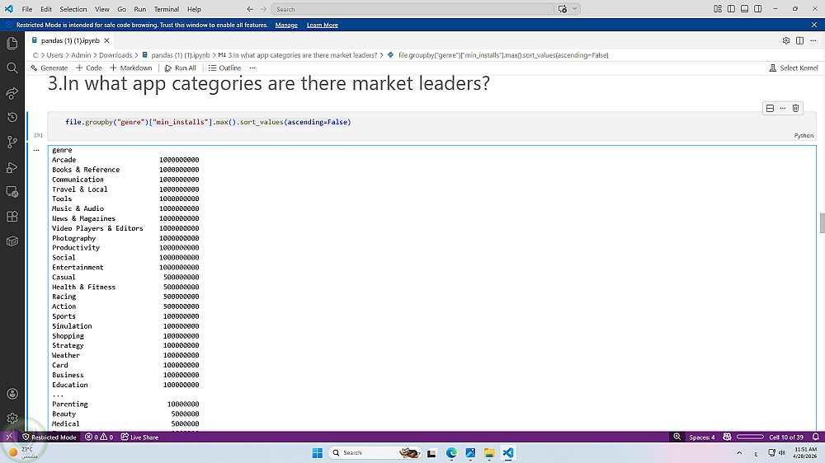This screenshot has width=825, height=463.
Task: Open Run and Debug view
Action: pos(12,167)
